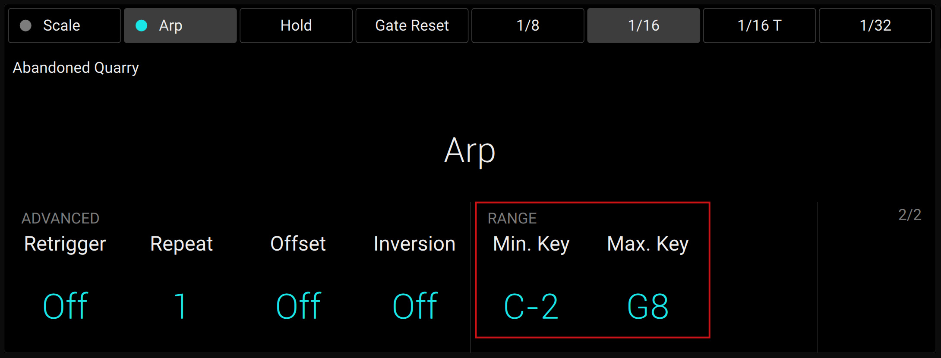Click the Repeat value of 1
Viewport: 941px width, 358px height.
[x=181, y=305]
